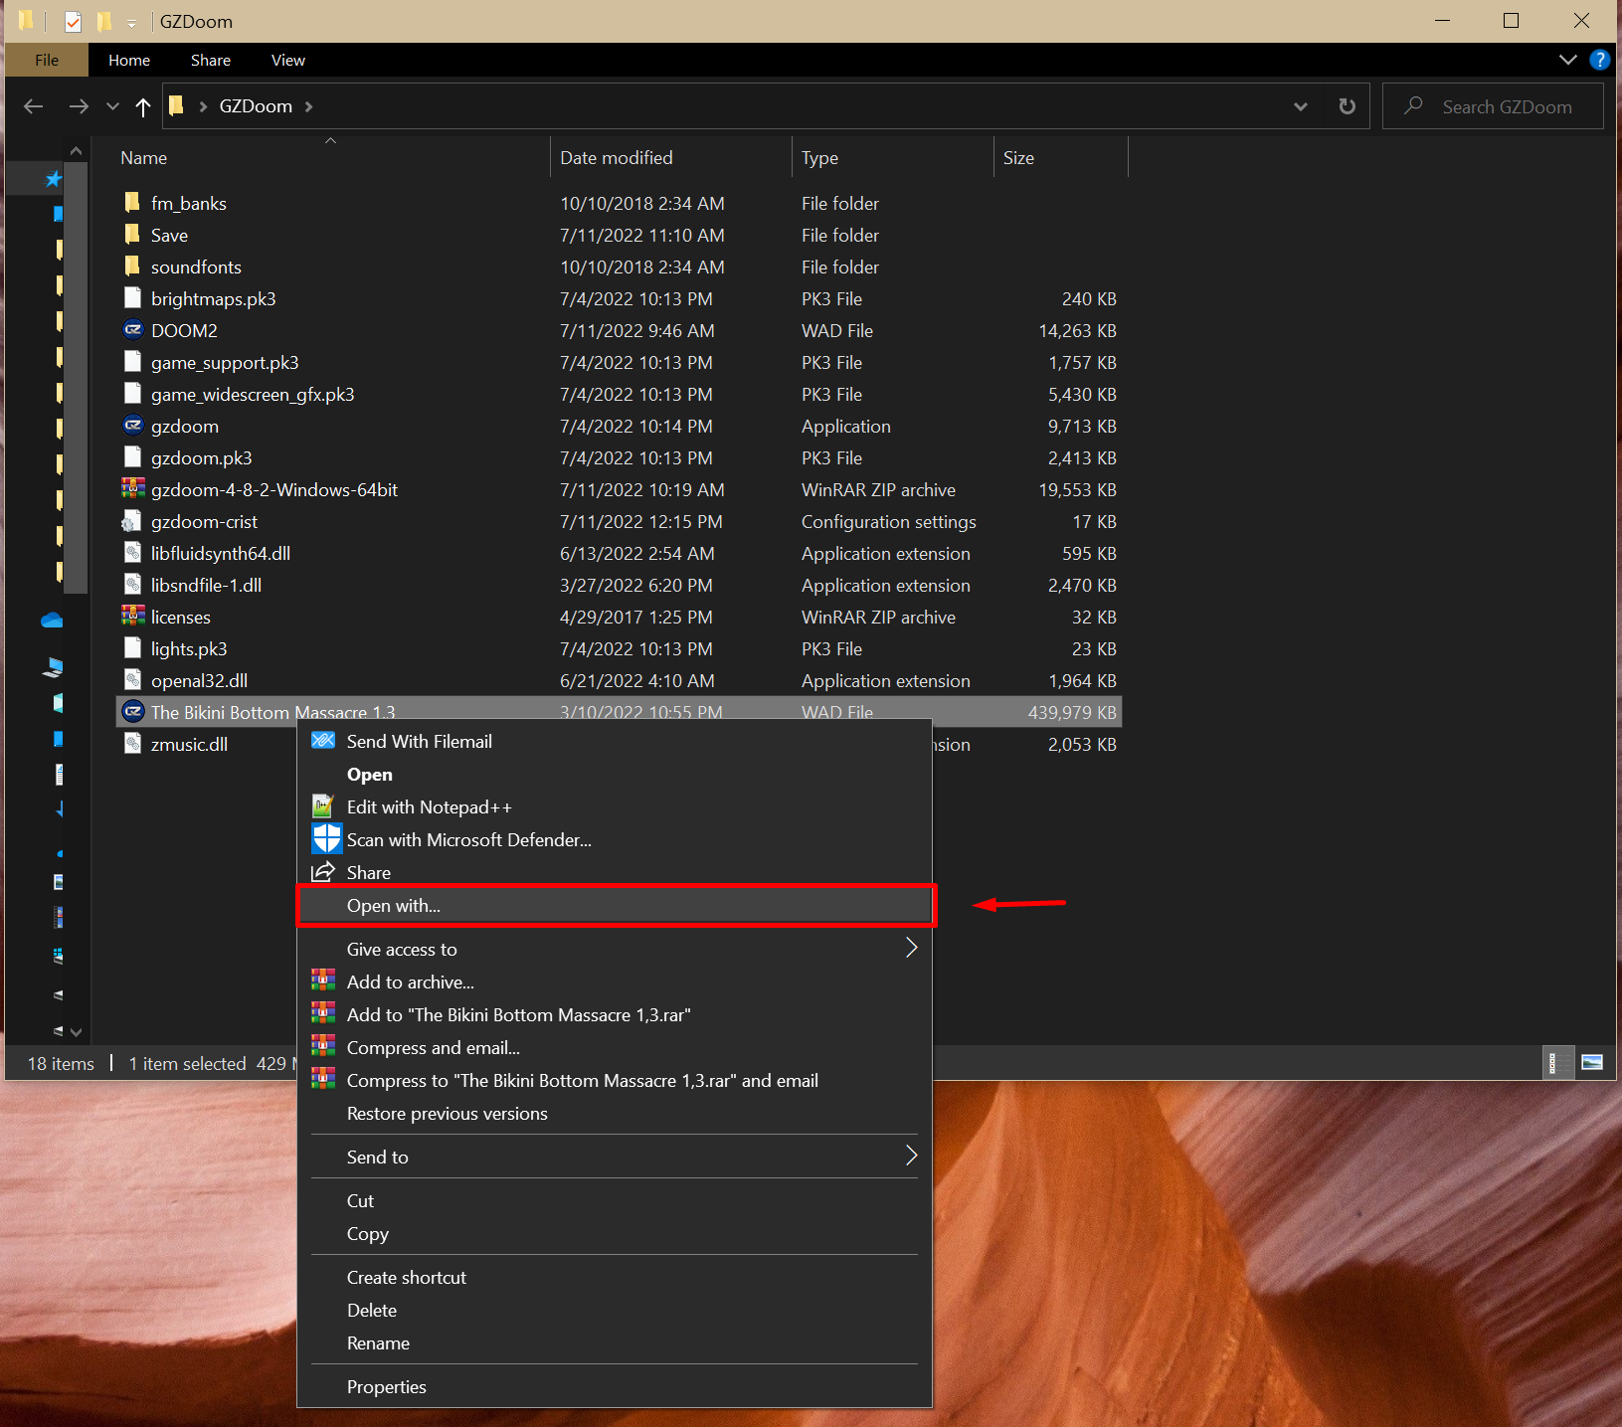Expand the ribbon with the chevron

click(x=1568, y=60)
